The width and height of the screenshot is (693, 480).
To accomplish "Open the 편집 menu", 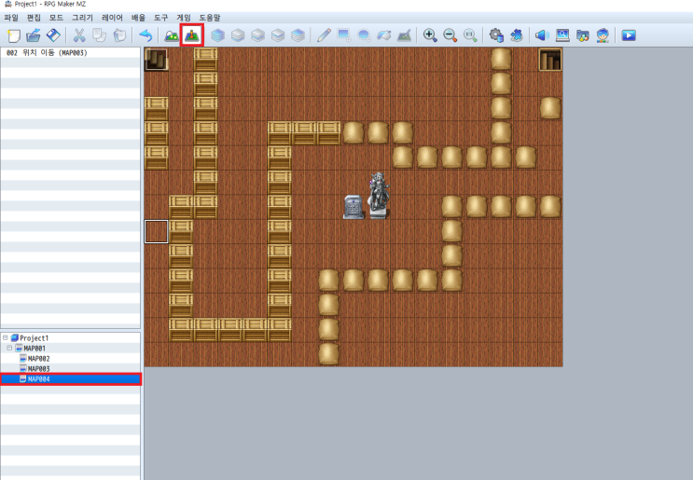I will (34, 18).
